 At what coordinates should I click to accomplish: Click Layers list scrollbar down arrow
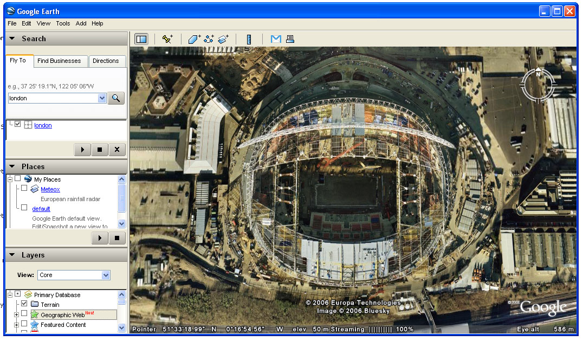[121, 327]
